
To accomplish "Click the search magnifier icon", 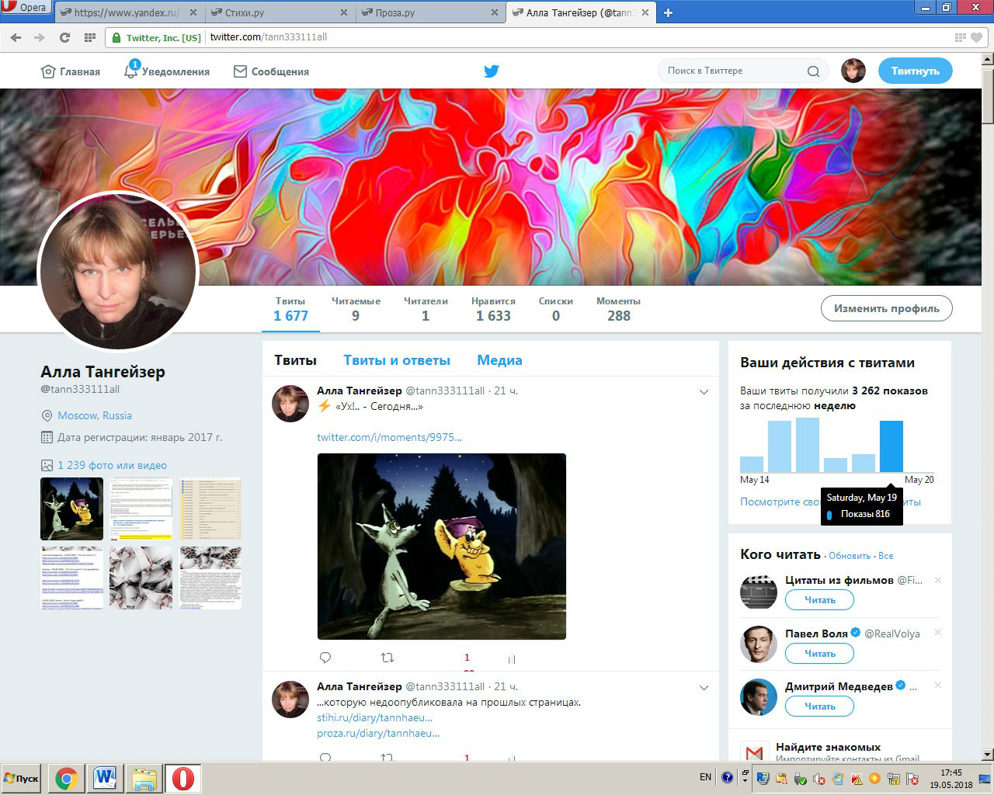I will click(x=813, y=71).
